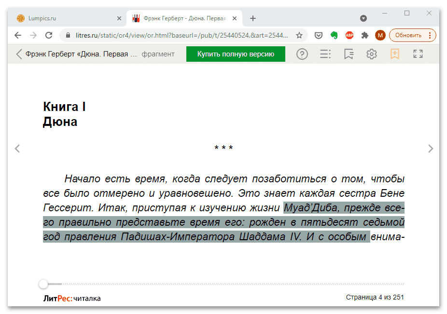Toggle the page bookmark star in address bar

tap(299, 35)
